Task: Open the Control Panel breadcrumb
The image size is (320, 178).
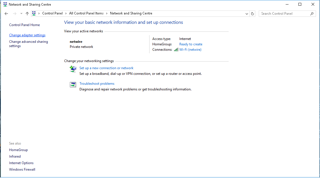Action: tap(52, 13)
